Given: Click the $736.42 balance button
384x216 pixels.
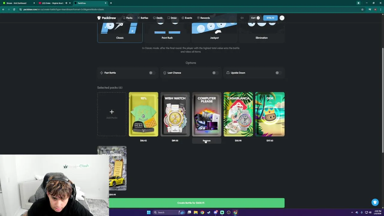Looking at the screenshot, I should tap(270, 18).
